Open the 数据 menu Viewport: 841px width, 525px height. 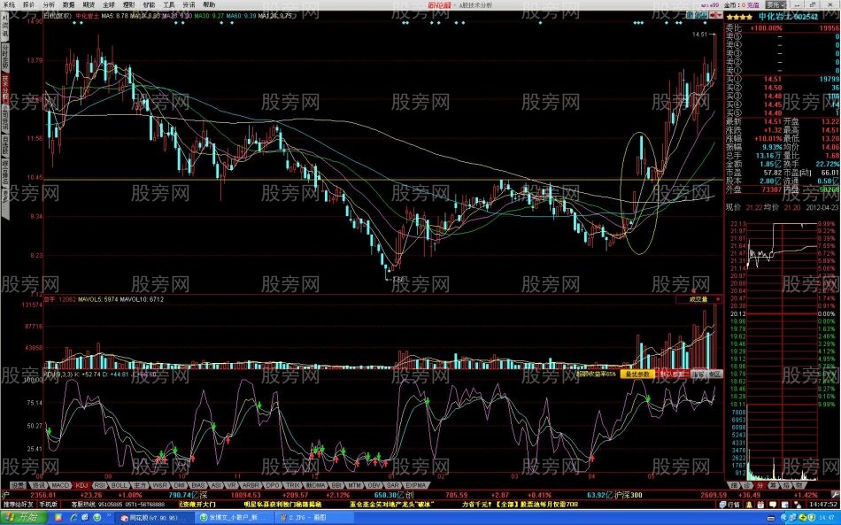coord(69,4)
